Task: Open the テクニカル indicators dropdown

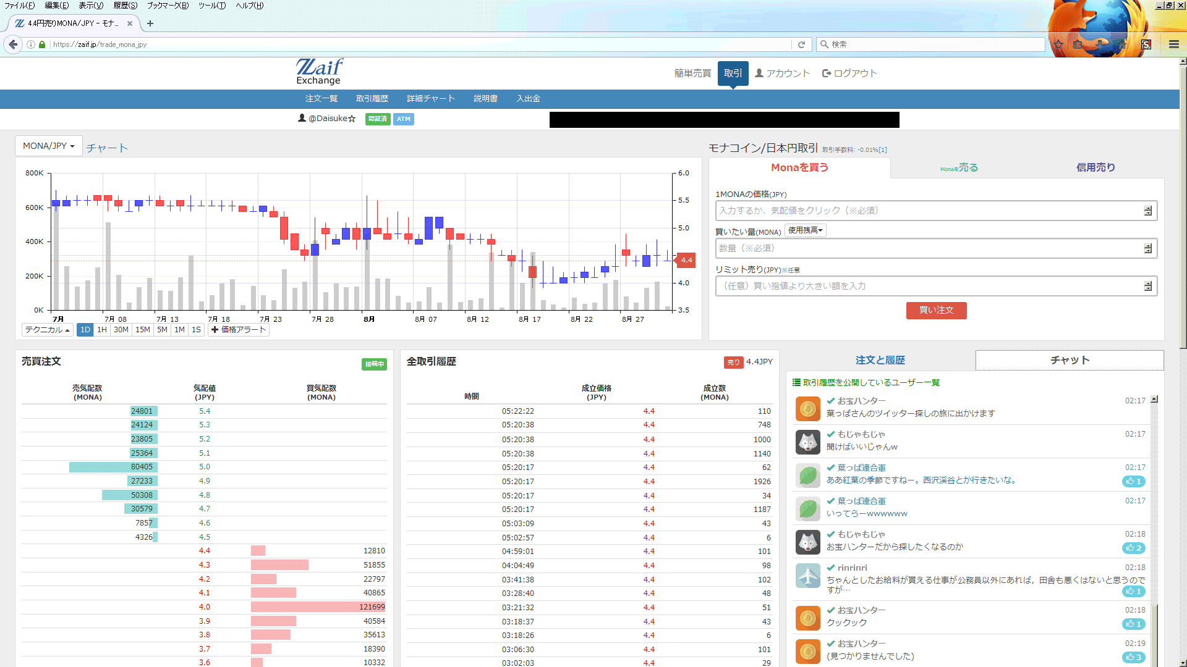Action: pyautogui.click(x=48, y=330)
